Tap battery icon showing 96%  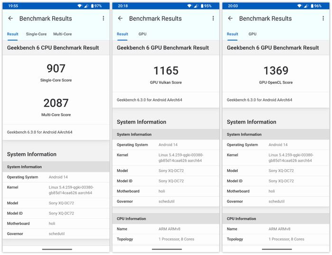click(312, 6)
